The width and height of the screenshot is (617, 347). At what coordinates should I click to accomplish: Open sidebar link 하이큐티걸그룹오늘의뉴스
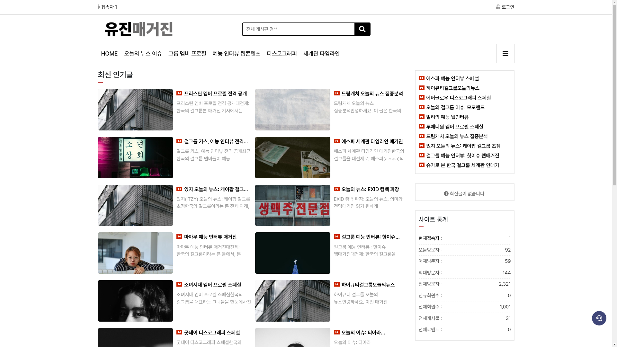coord(452,88)
